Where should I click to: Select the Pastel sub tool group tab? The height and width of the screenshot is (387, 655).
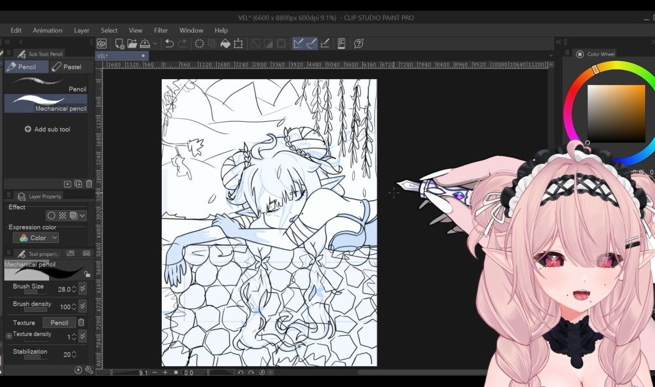(71, 67)
